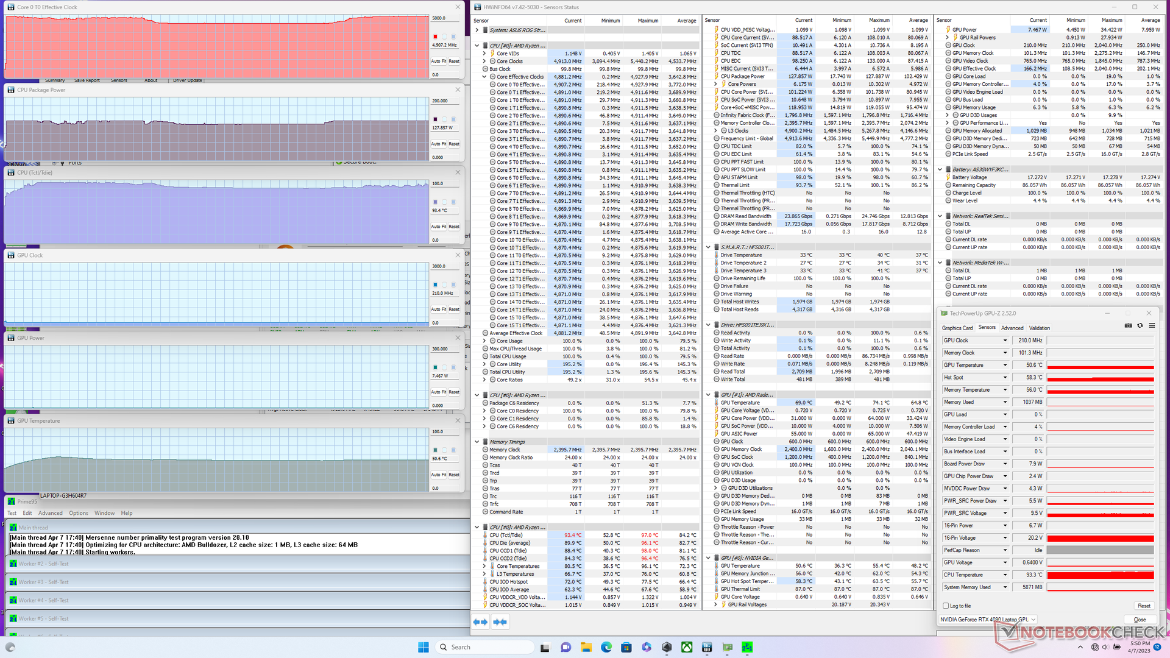Click HWiNFO collapse columns arrows icon
Screen dimensions: 1170x658
coord(500,621)
